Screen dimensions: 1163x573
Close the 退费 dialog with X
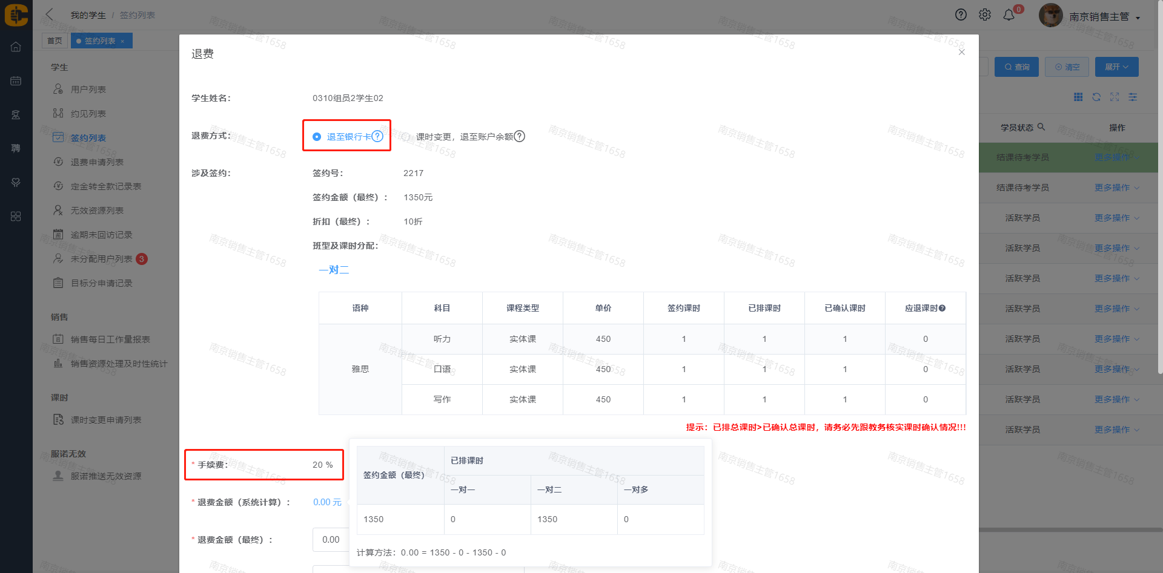(961, 52)
